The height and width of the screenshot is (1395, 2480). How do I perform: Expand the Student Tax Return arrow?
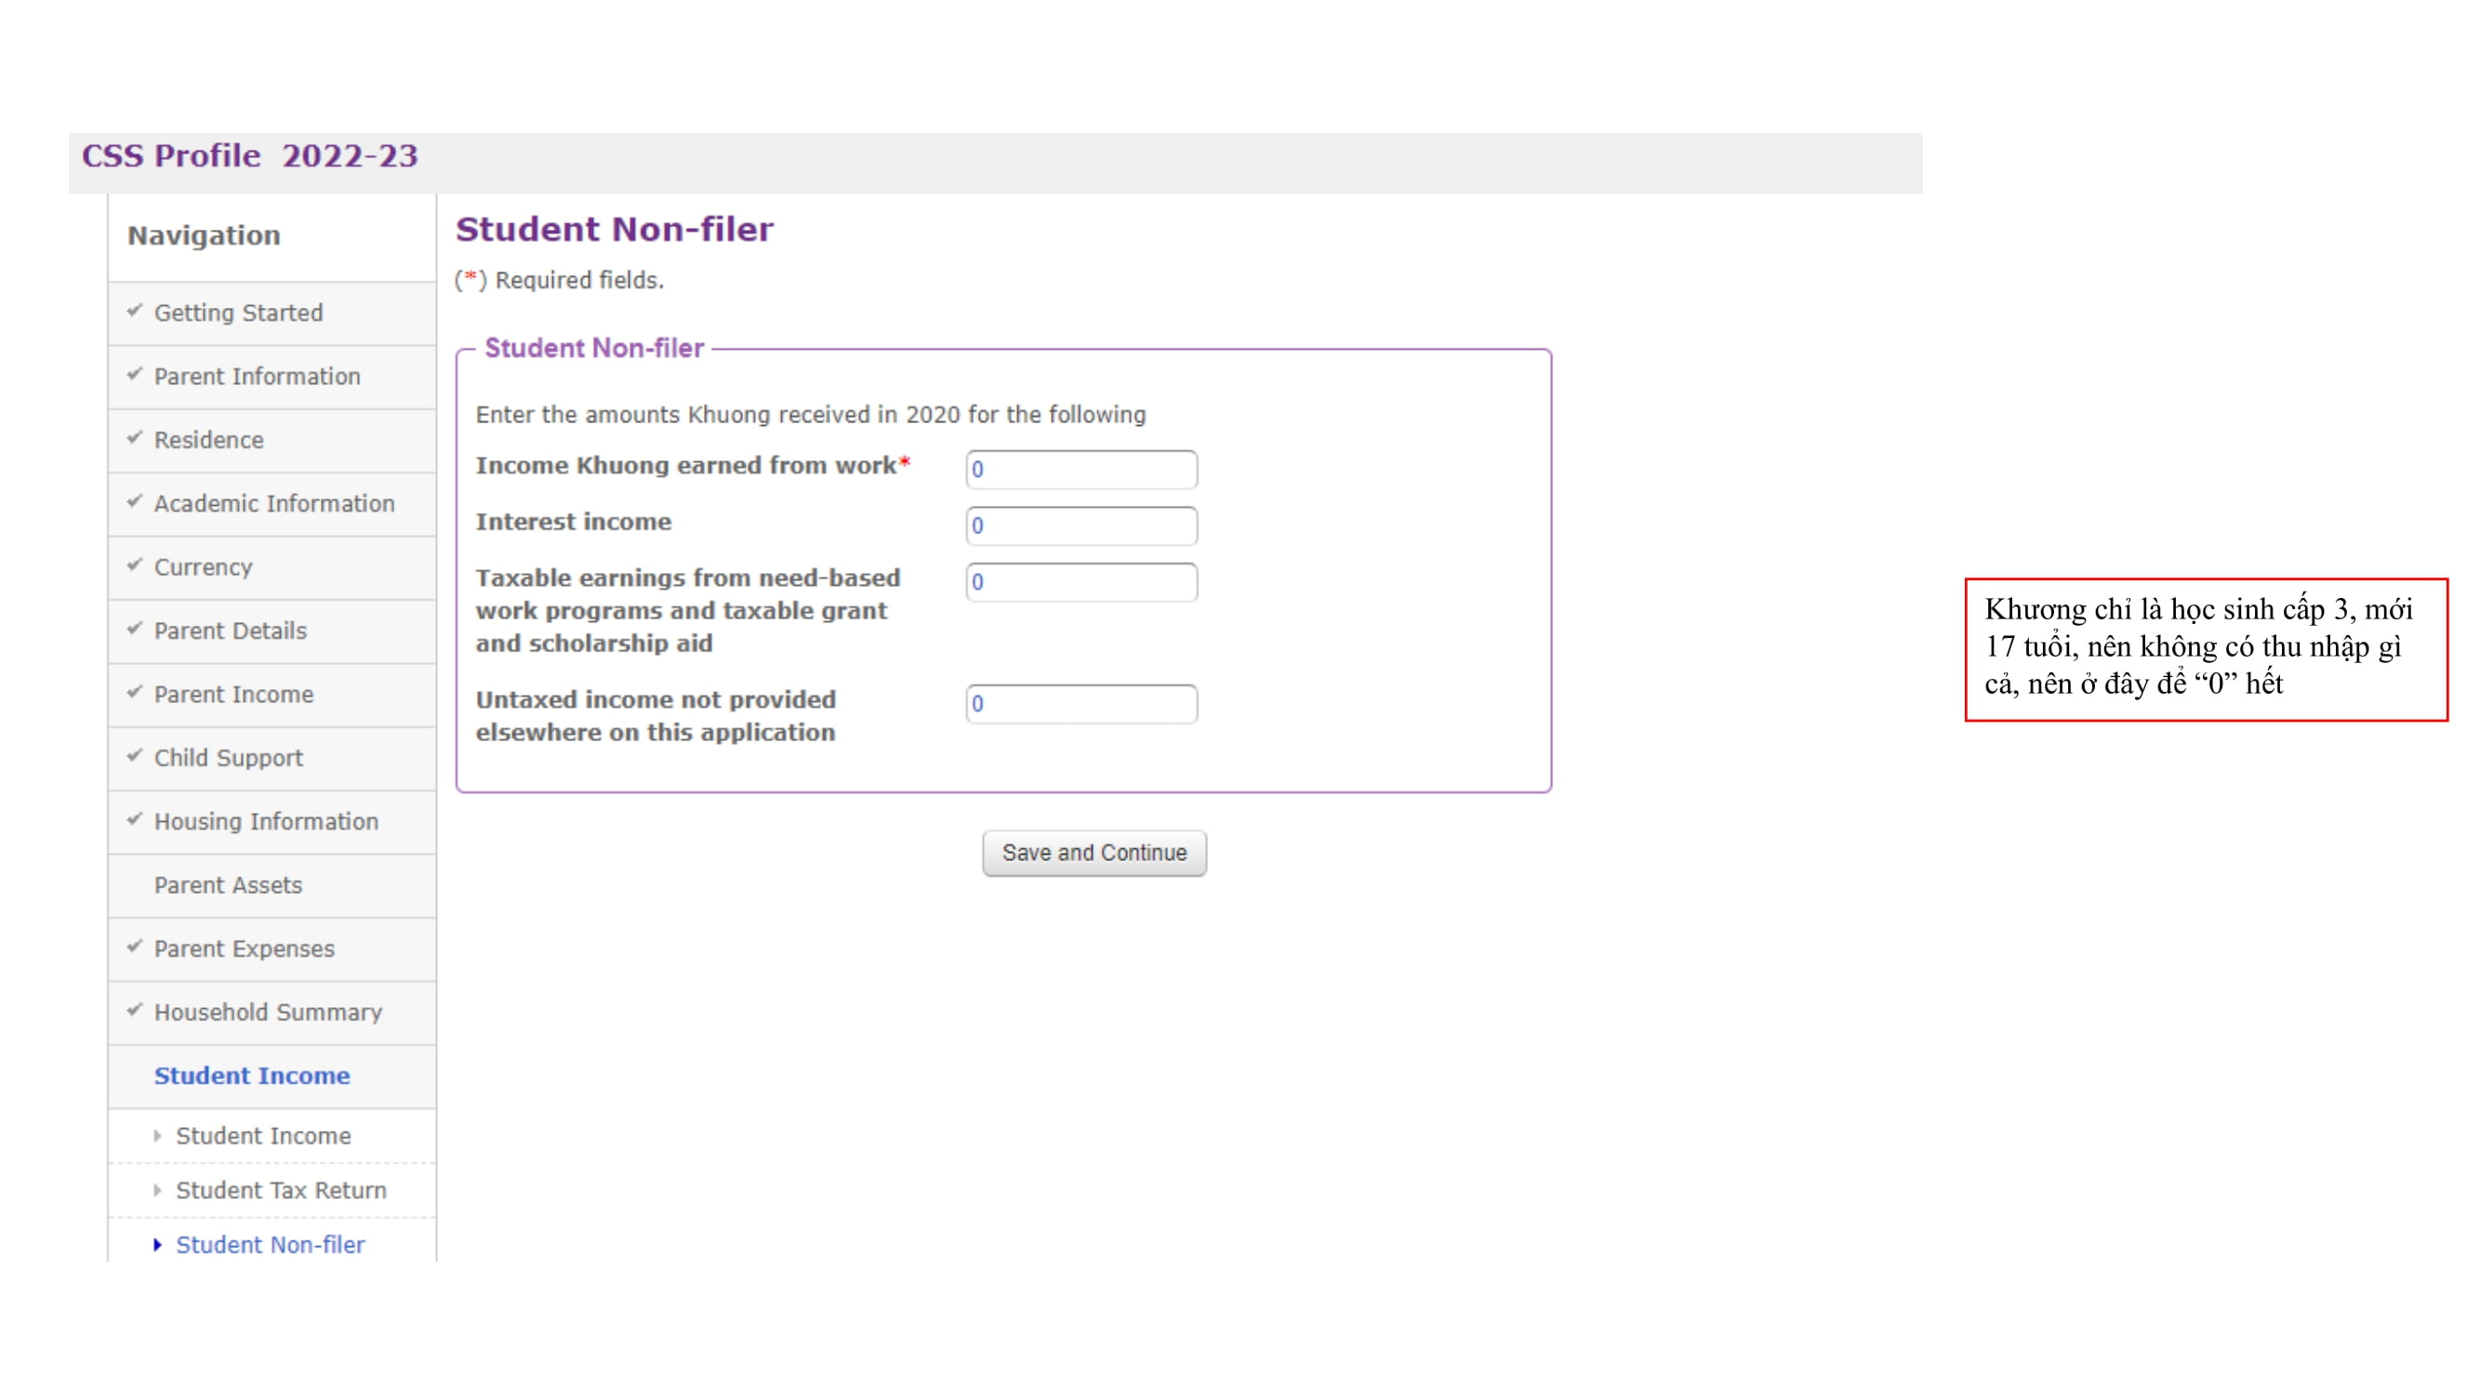click(159, 1190)
